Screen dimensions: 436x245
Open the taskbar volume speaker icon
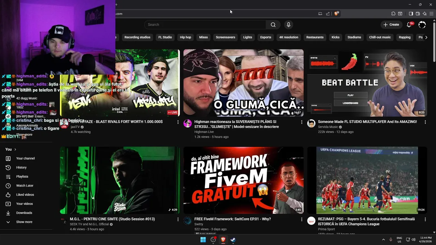click(x=414, y=240)
